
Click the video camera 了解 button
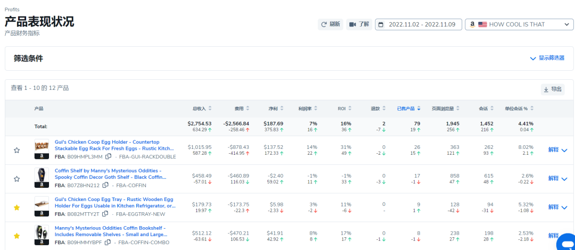point(359,24)
